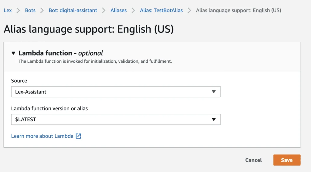The height and width of the screenshot is (172, 311).
Task: Click the page title Alias language support
Action: [89, 29]
